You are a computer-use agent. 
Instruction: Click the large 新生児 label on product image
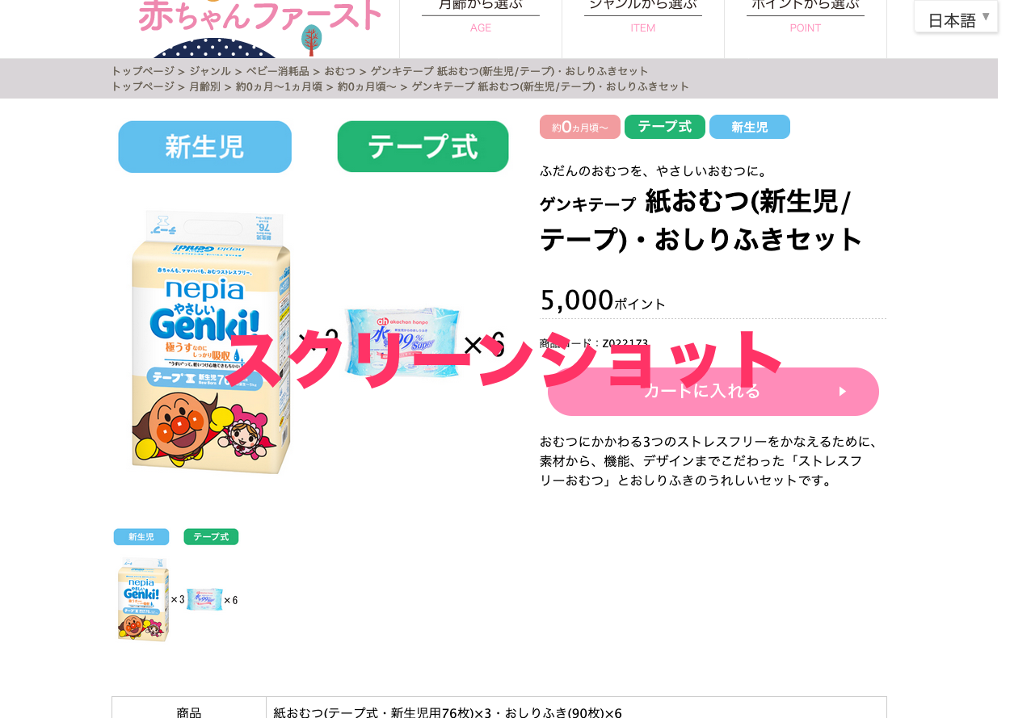pyautogui.click(x=204, y=147)
